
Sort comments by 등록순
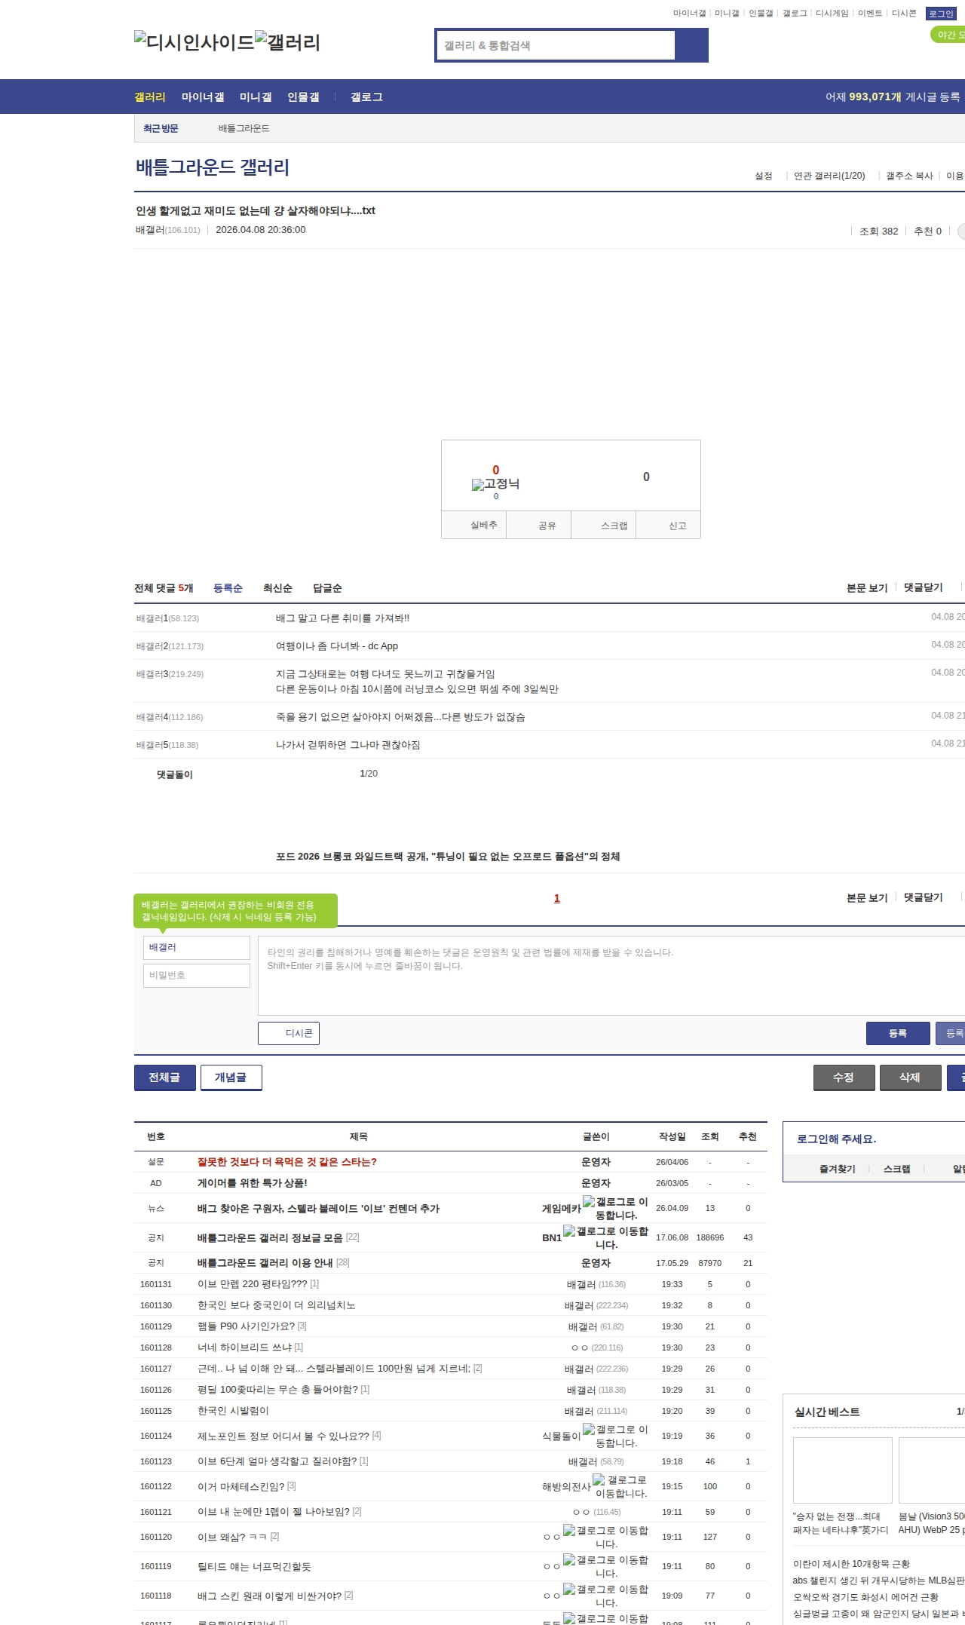pyautogui.click(x=228, y=588)
